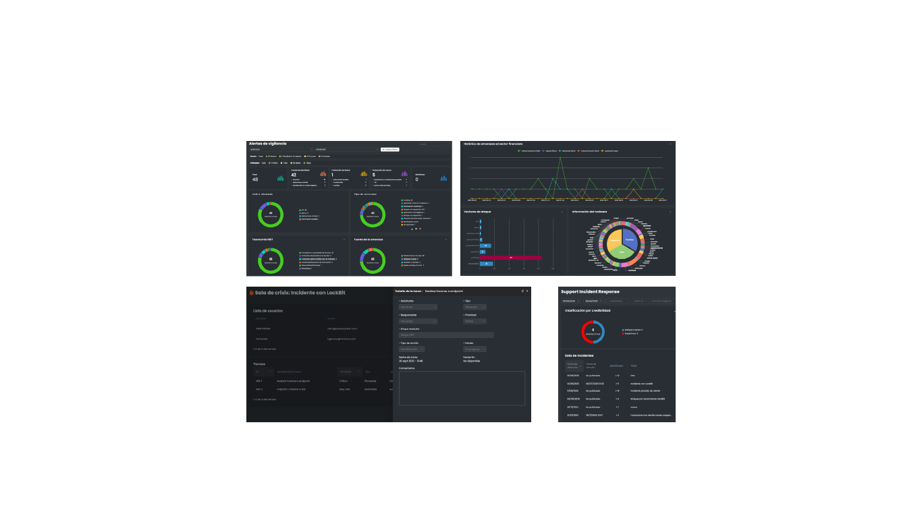922x518 pixels.
Task: Click the edit pencil icon on task detail header
Action: pyautogui.click(x=522, y=291)
